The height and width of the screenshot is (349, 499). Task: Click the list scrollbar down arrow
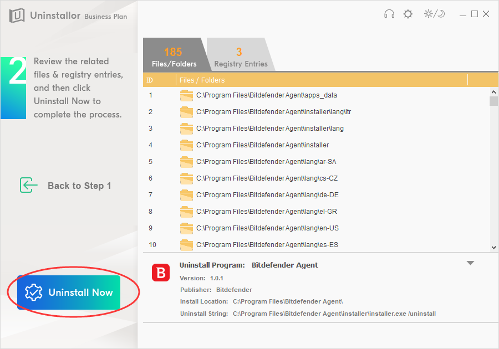pyautogui.click(x=493, y=247)
